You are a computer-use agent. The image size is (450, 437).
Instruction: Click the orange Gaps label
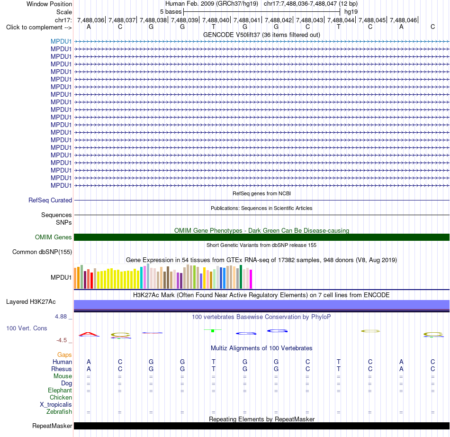tap(64, 355)
